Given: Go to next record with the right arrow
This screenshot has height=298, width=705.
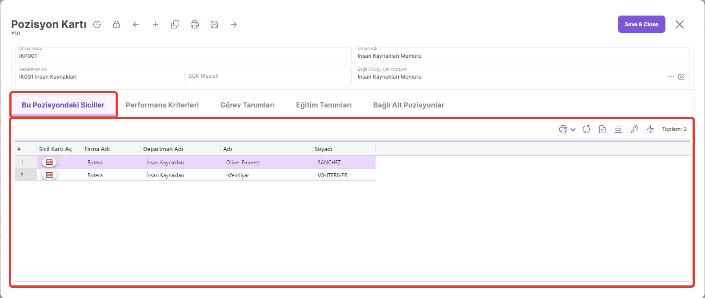Looking at the screenshot, I should 234,24.
